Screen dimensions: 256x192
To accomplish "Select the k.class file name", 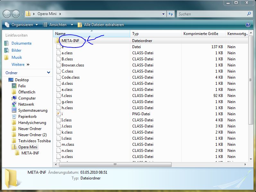I will coord(67,132).
